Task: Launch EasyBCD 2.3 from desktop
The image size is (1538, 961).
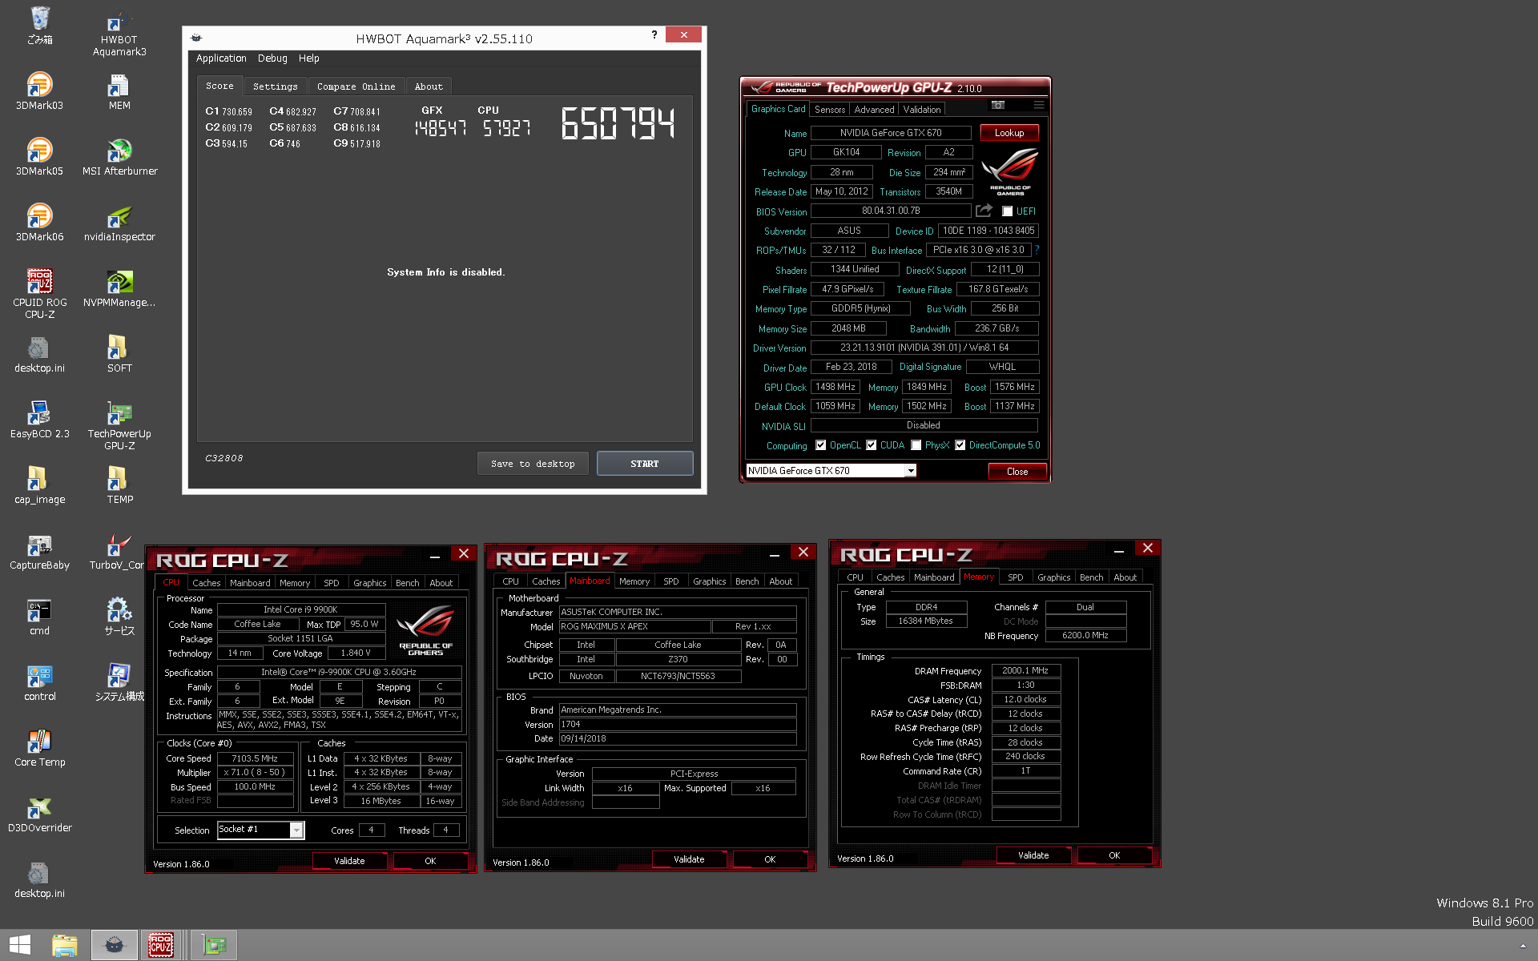Action: pos(39,419)
